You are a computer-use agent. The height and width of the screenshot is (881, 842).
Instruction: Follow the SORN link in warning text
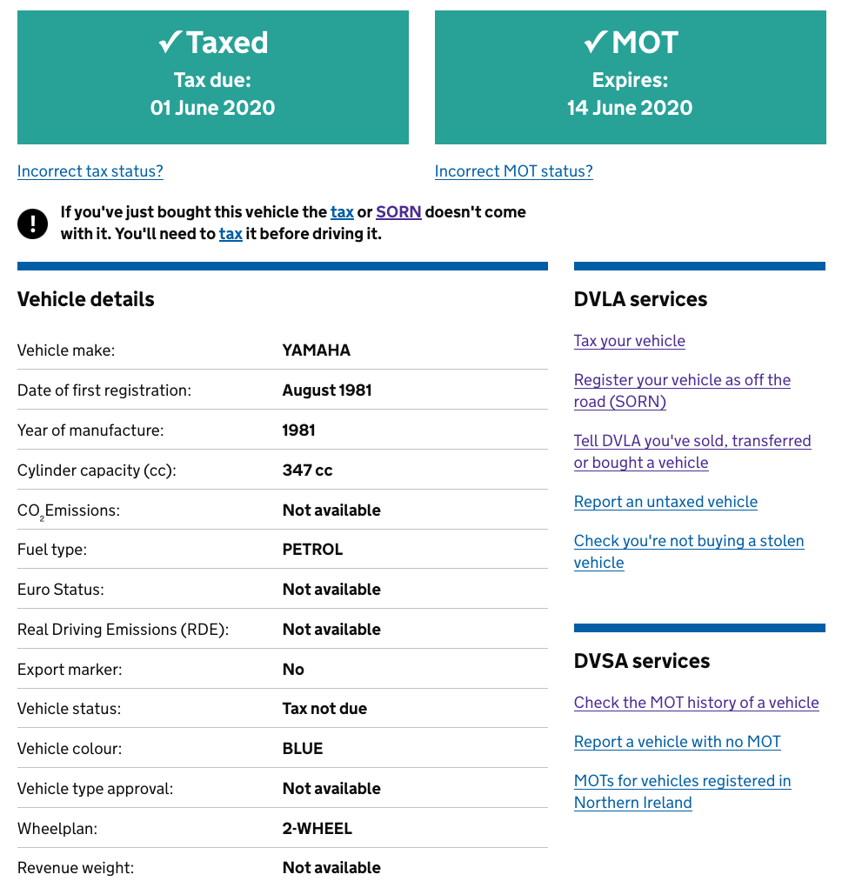(398, 212)
